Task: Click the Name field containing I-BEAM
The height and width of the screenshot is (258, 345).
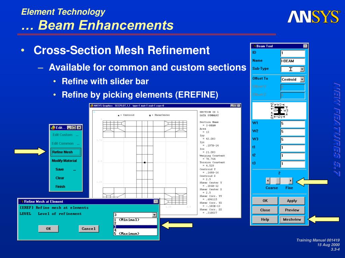Action: (x=293, y=61)
